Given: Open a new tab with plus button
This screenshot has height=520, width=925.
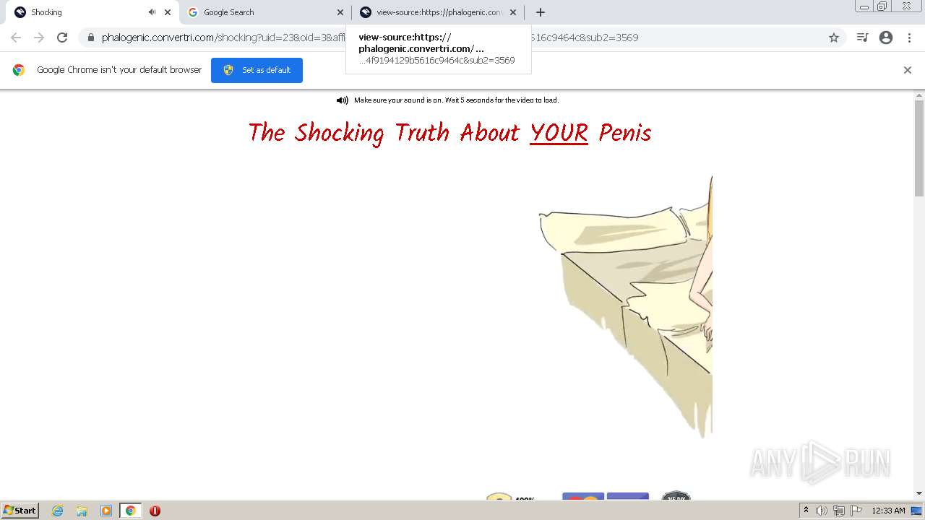Looking at the screenshot, I should (541, 12).
